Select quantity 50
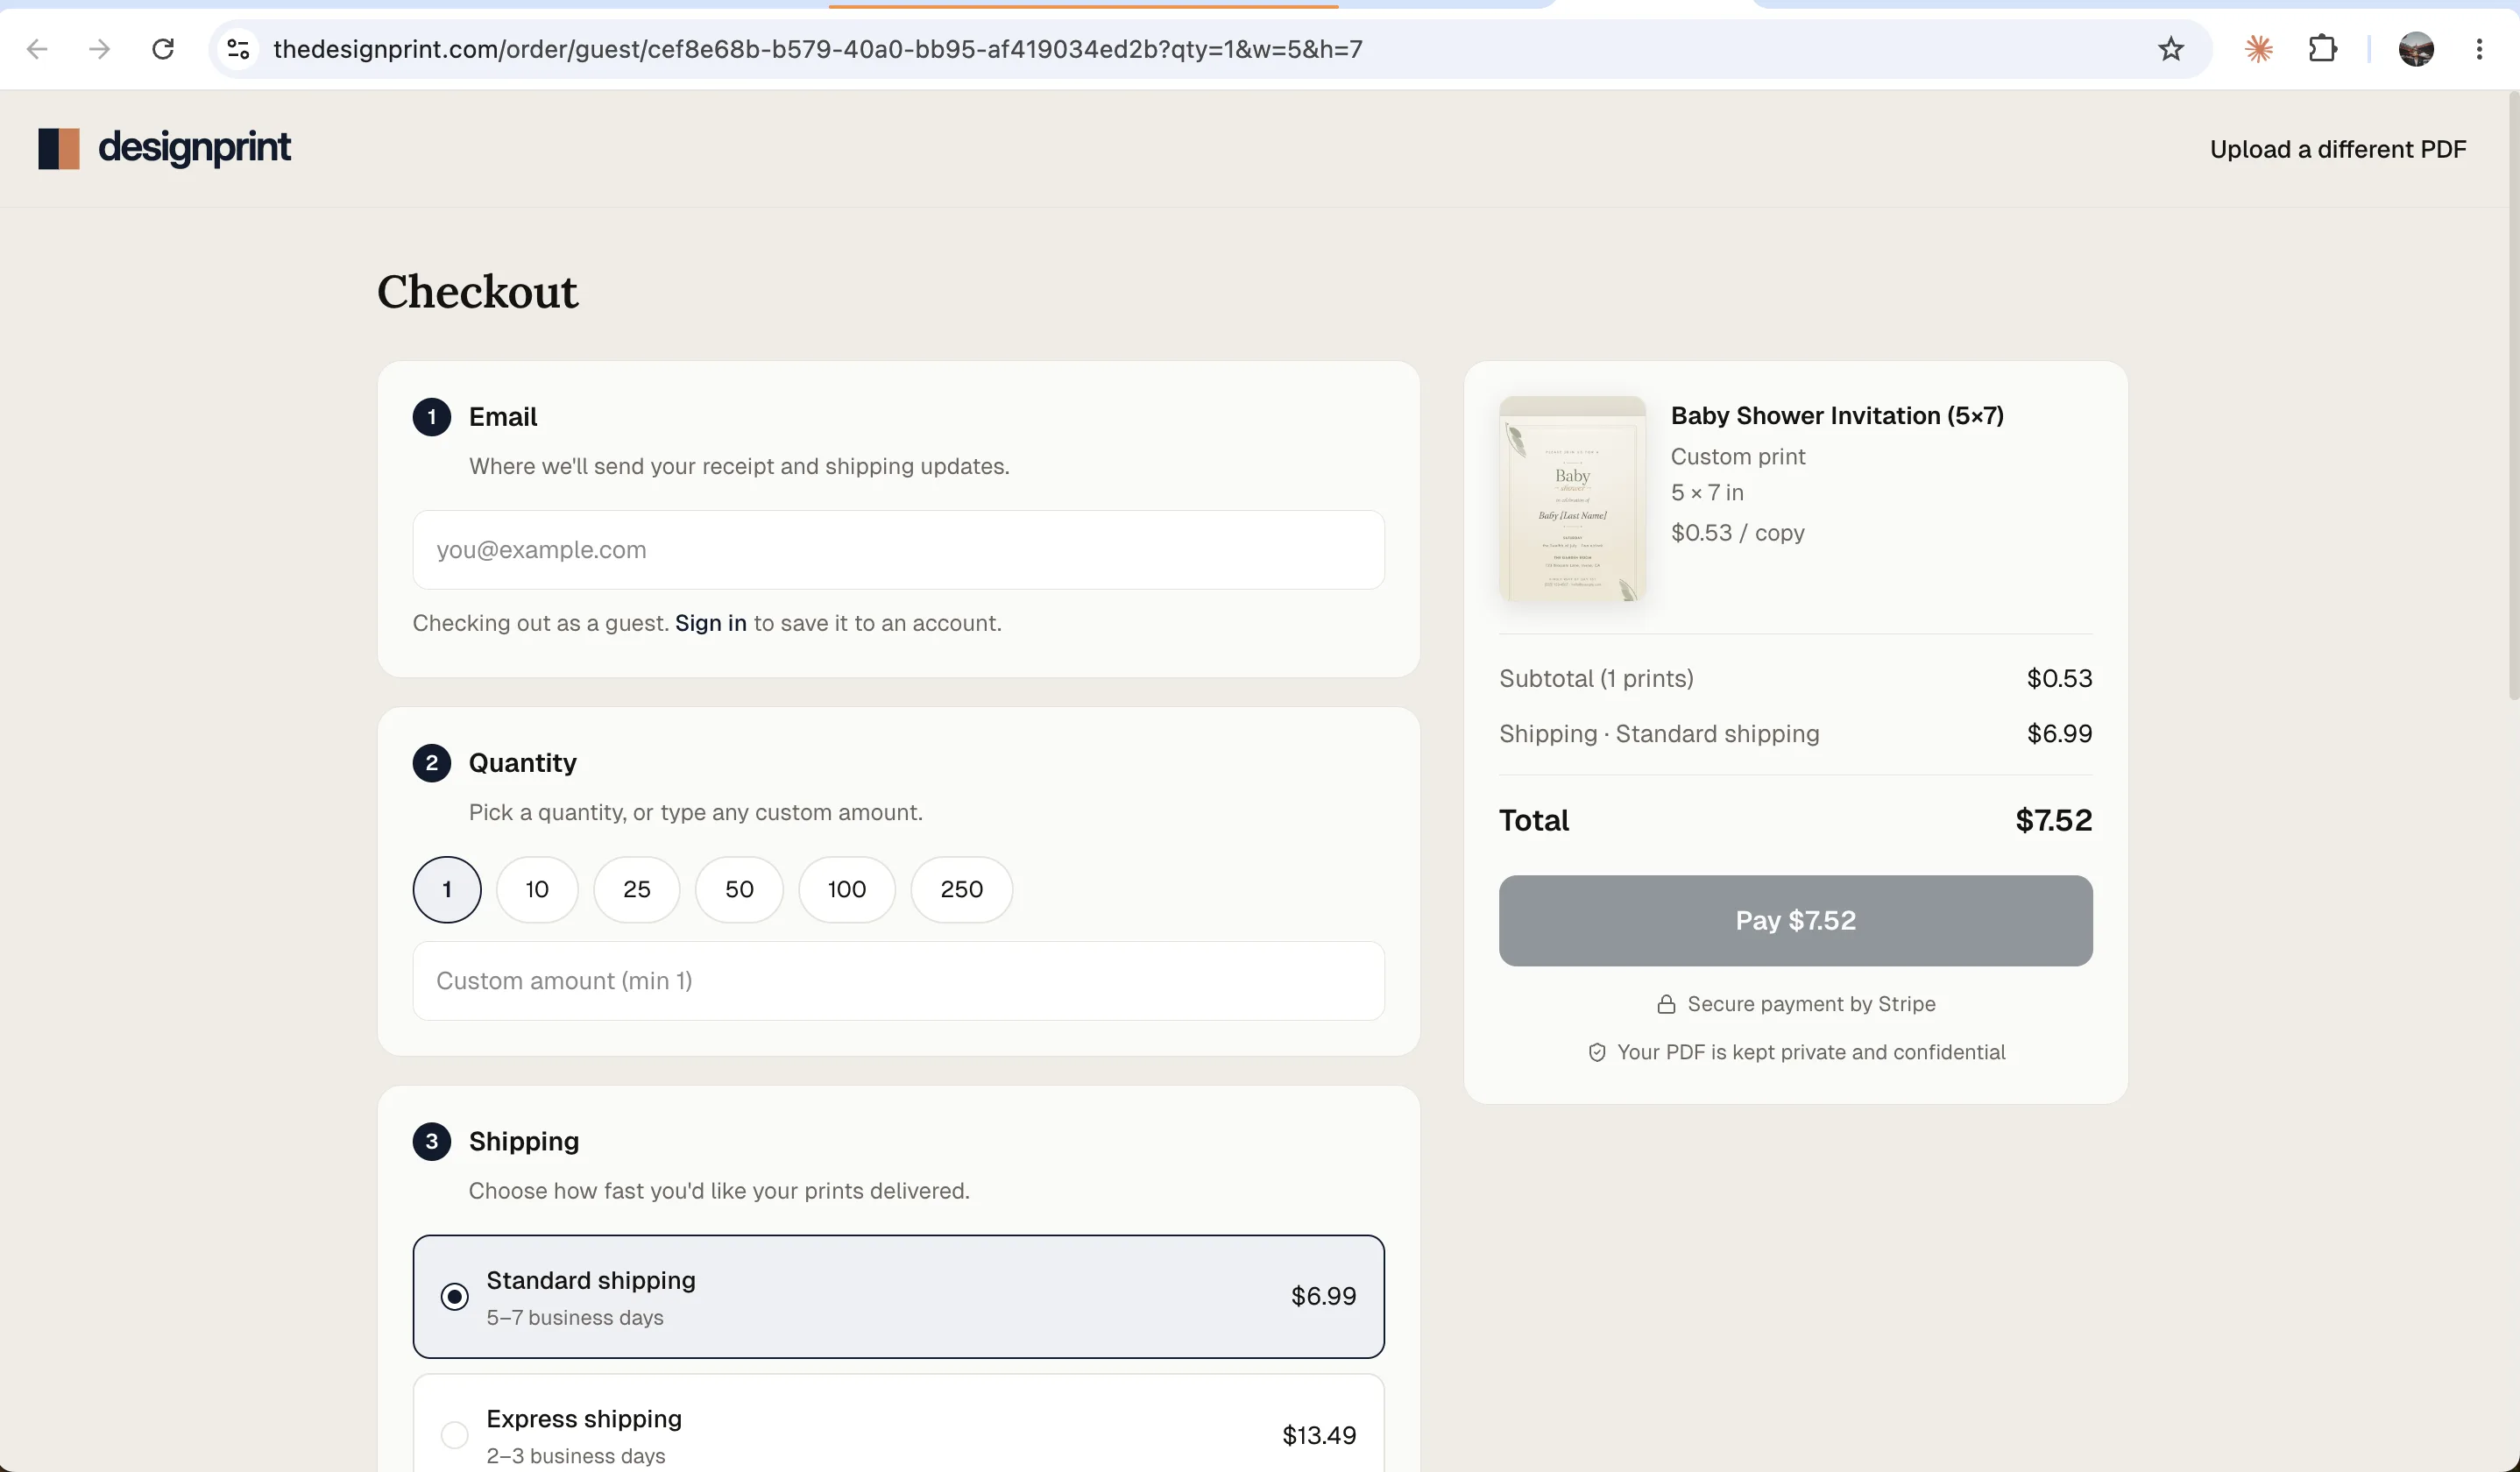 tap(739, 889)
